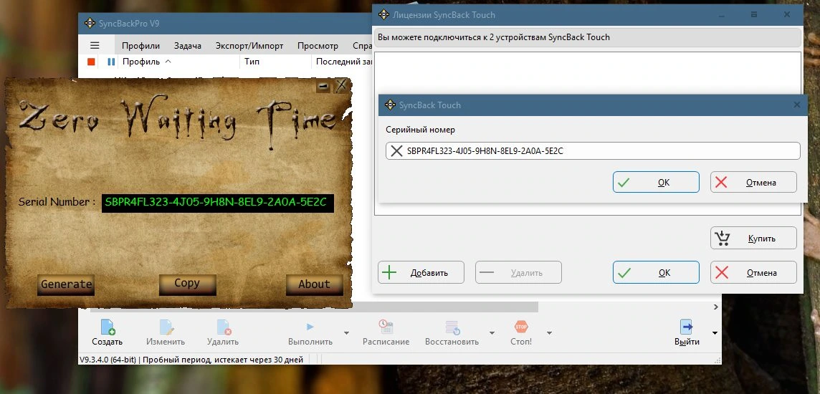The image size is (820, 394).
Task: Minimize the Zero Waiting Time window
Action: 323,86
